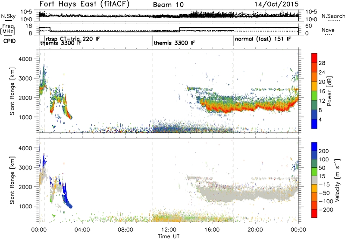This screenshot has height=239, width=345.
Task: Click the "Nave" legend label
Action: (328, 30)
